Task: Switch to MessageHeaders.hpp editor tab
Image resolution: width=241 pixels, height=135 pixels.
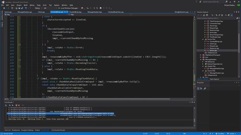Action: coord(95,12)
